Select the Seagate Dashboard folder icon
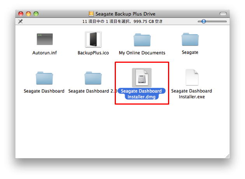 pos(44,78)
